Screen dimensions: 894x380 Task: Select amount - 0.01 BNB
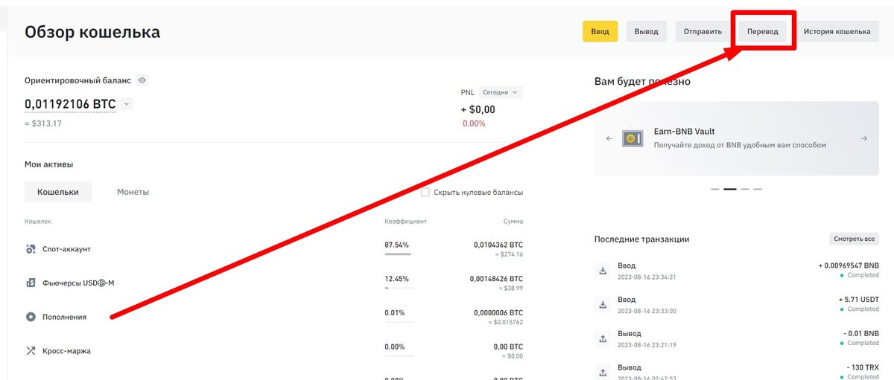[x=860, y=334]
